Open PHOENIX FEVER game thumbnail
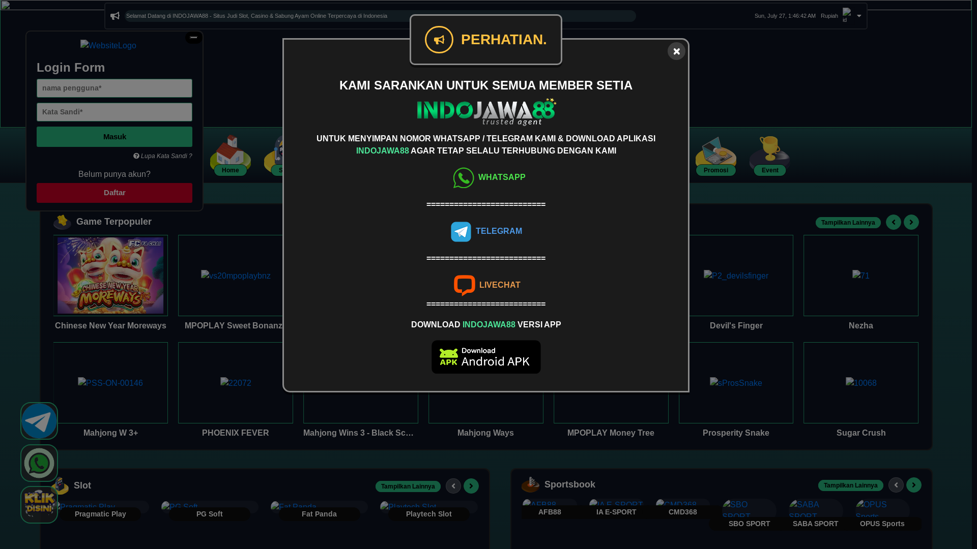The height and width of the screenshot is (549, 977). [x=236, y=383]
